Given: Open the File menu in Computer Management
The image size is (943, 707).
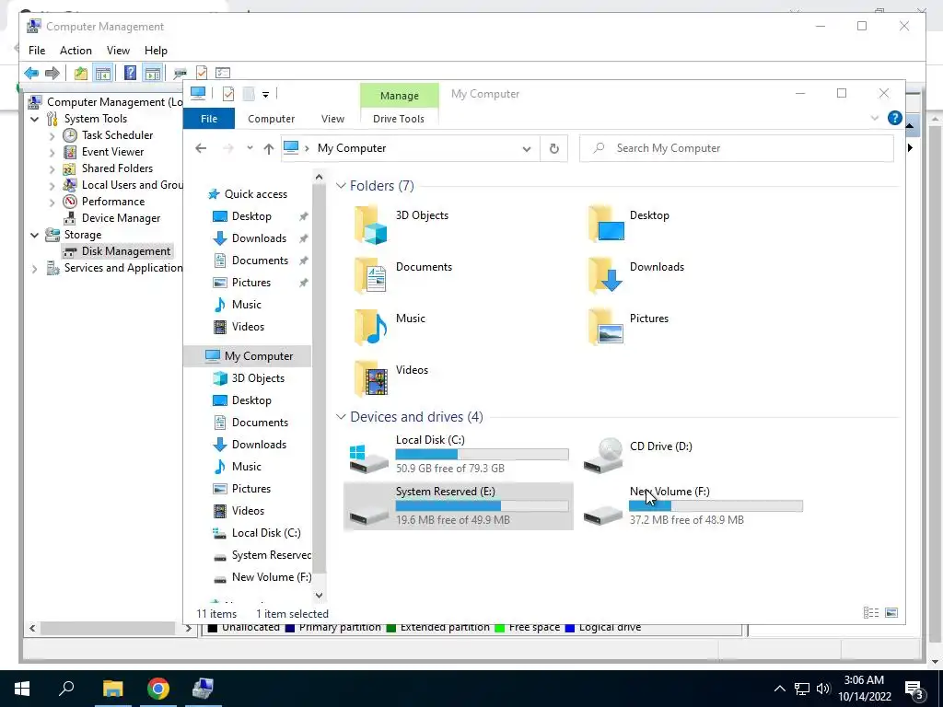Looking at the screenshot, I should coord(37,51).
